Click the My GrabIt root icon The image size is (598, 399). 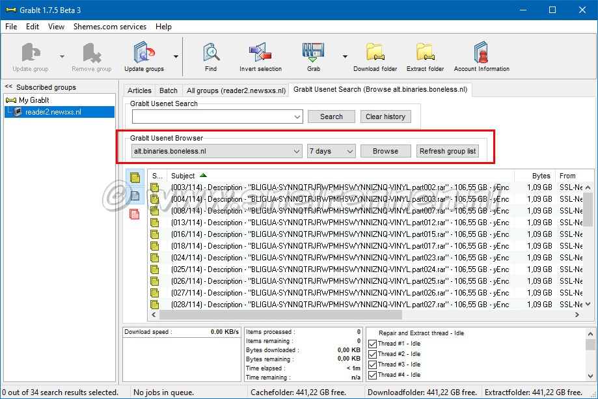(x=11, y=100)
